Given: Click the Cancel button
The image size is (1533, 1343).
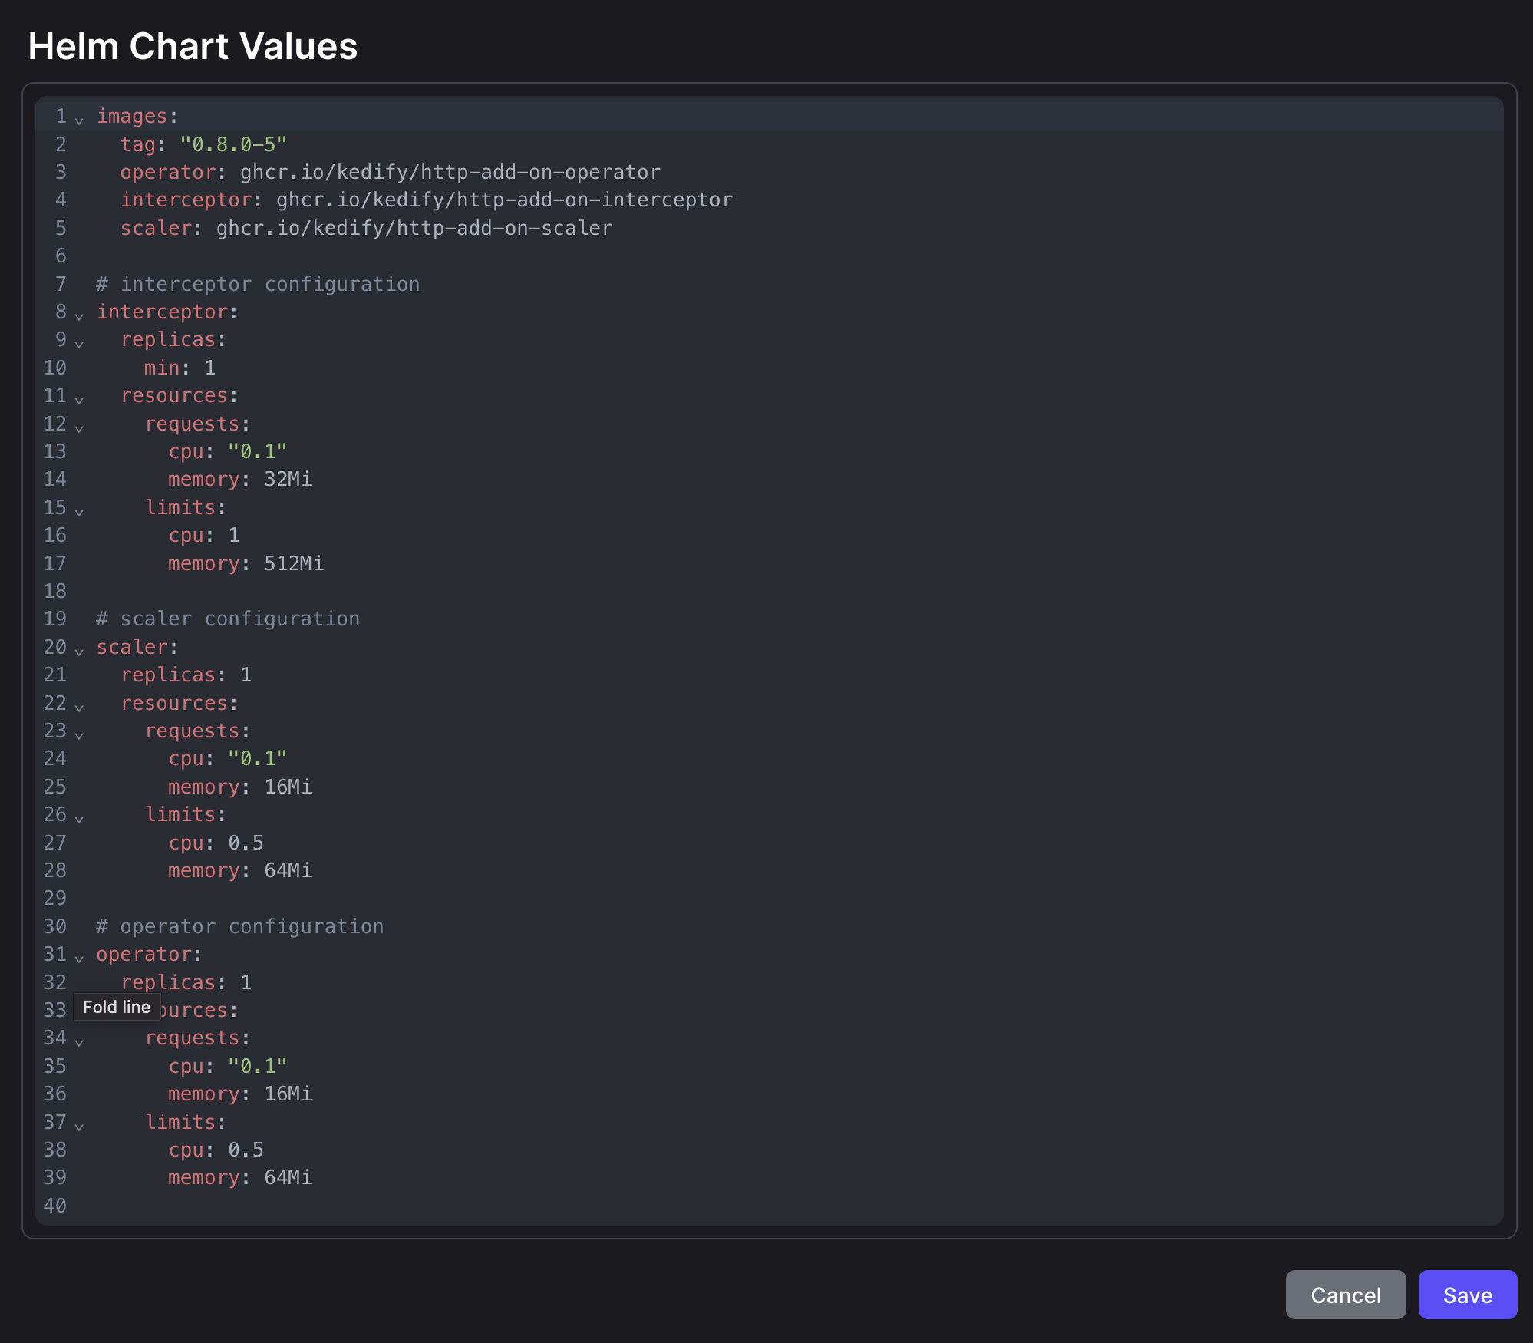Looking at the screenshot, I should pyautogui.click(x=1347, y=1295).
